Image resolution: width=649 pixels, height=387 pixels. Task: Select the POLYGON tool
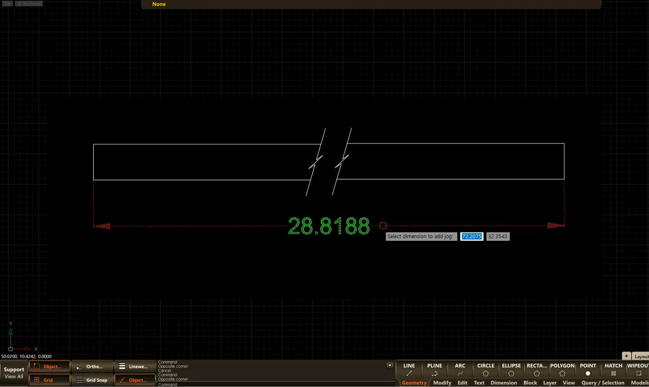[x=562, y=369]
